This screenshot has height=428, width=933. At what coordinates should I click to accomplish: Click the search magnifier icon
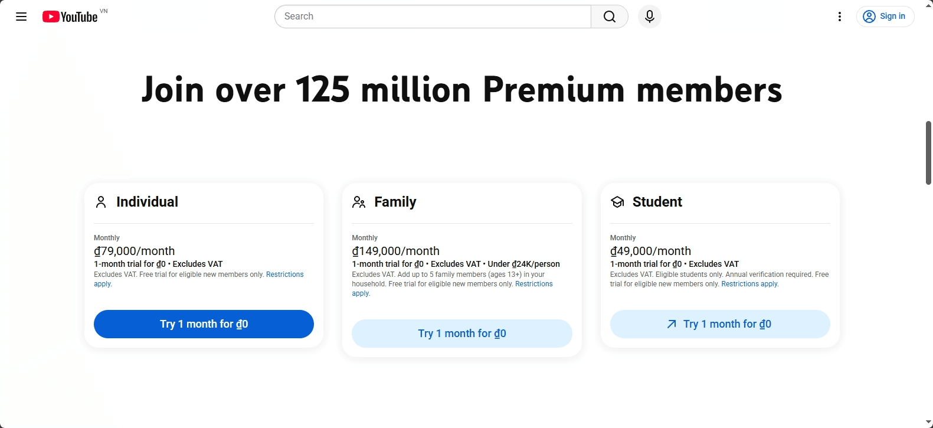[x=609, y=17]
